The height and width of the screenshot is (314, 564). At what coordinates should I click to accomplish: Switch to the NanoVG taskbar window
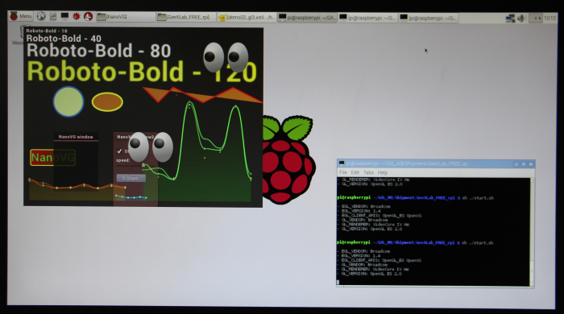coord(126,17)
